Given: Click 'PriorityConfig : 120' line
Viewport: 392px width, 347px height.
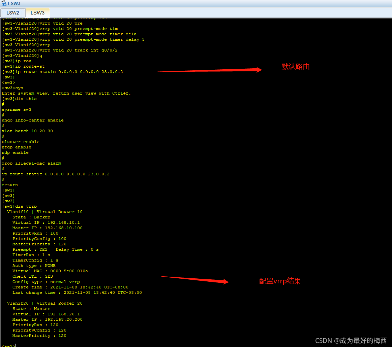Looking at the screenshot, I should [39, 330].
